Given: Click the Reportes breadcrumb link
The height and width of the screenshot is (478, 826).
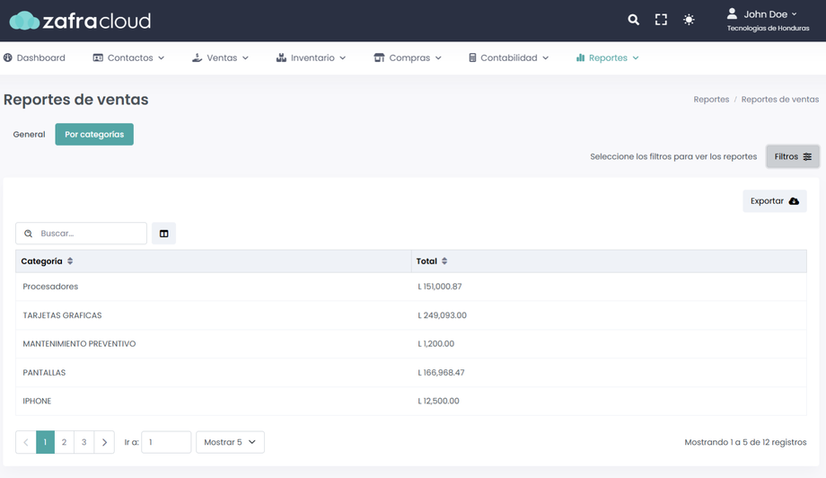Looking at the screenshot, I should coord(711,99).
